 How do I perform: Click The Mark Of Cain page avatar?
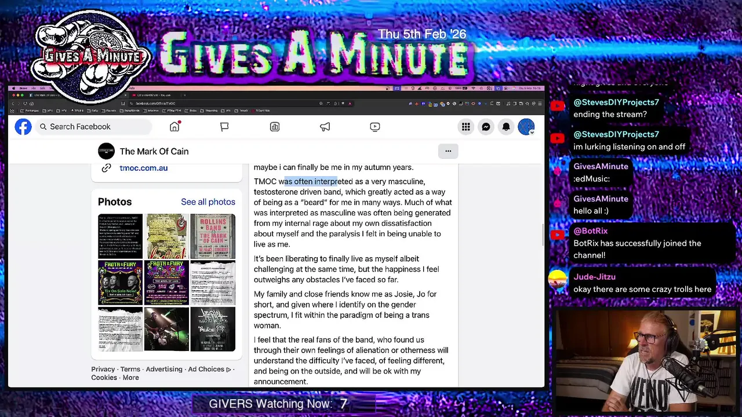106,151
